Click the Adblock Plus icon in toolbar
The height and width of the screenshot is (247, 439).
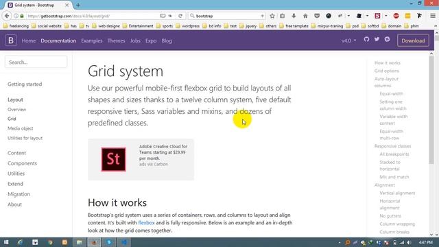[x=396, y=16]
